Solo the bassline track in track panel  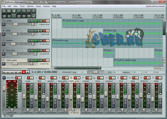click(x=48, y=41)
